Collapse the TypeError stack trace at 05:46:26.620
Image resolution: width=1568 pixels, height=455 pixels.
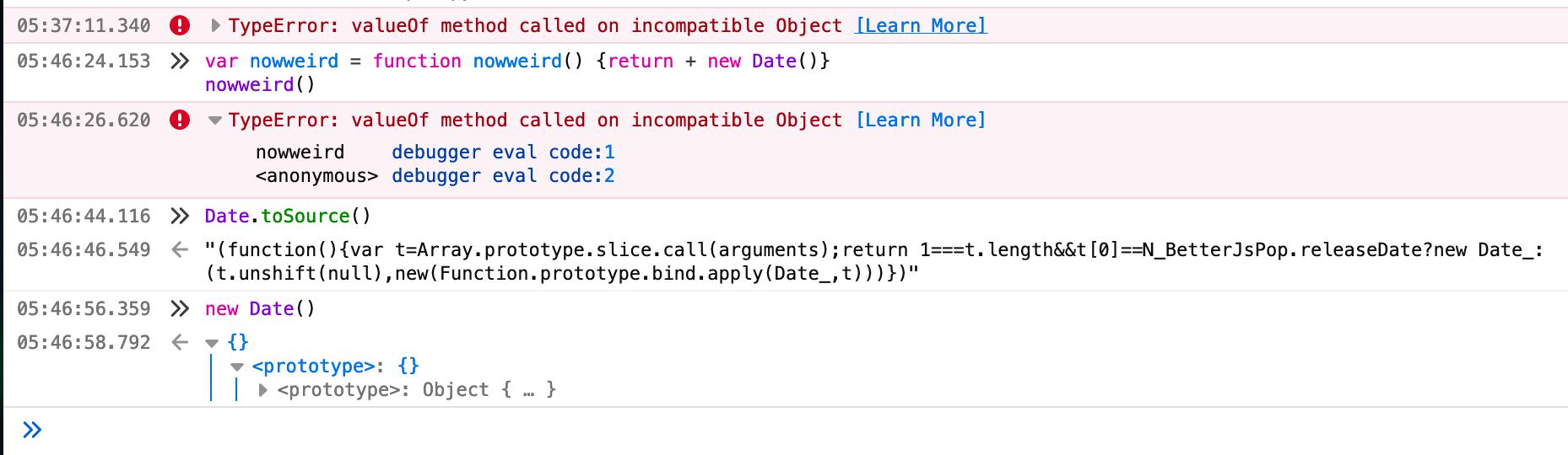click(x=216, y=120)
